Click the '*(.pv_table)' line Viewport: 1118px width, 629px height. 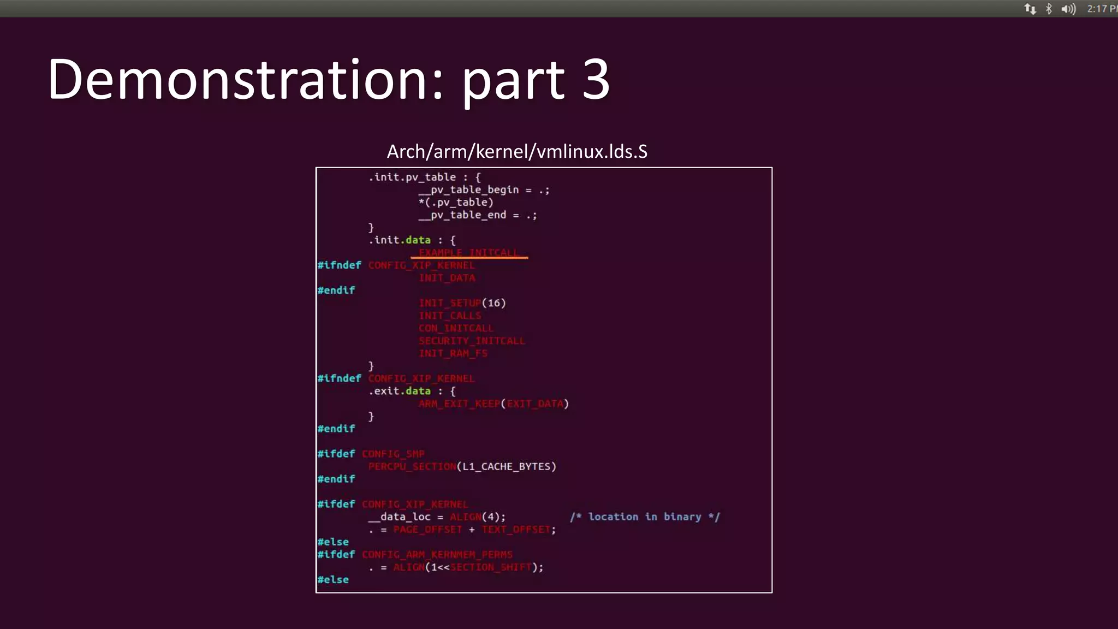click(456, 202)
